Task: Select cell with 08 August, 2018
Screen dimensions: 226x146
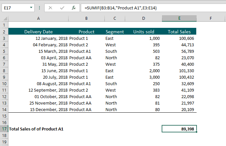Action: point(38,84)
